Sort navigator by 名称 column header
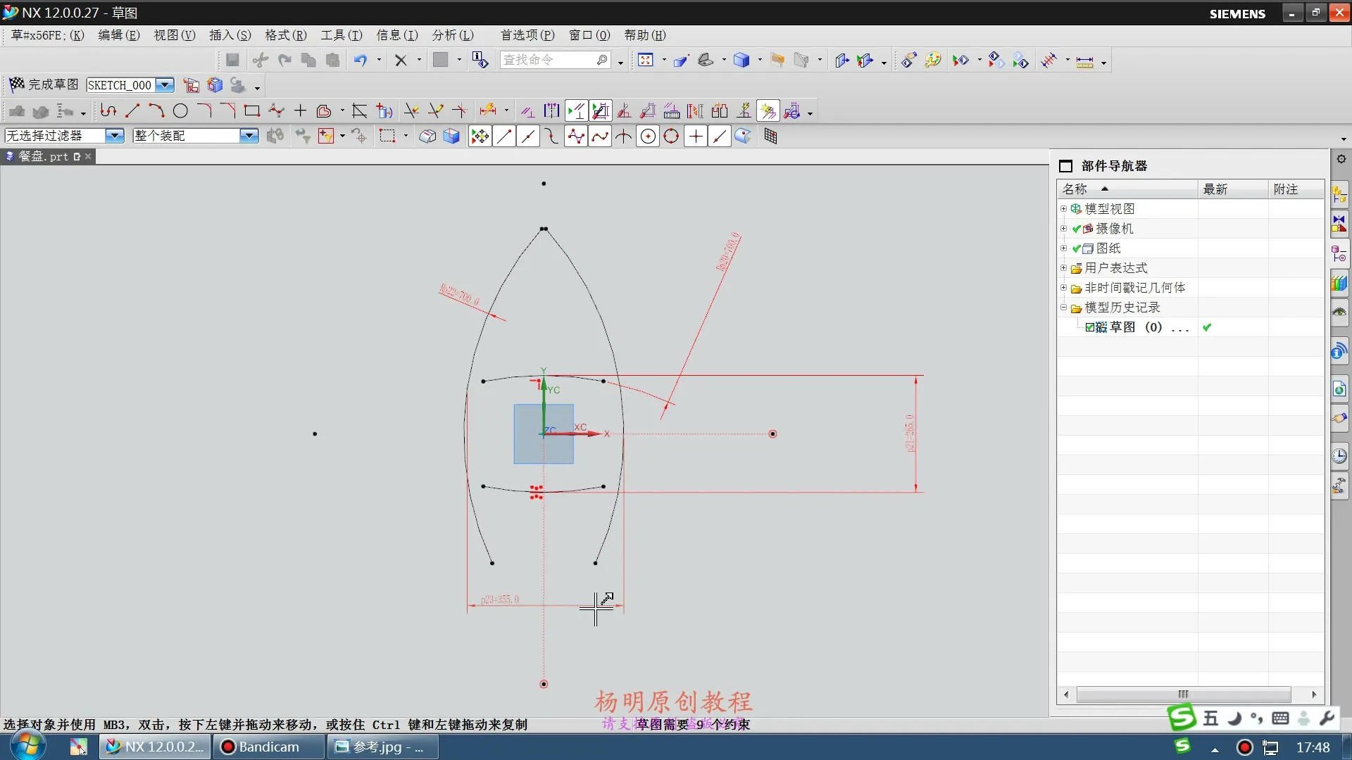Viewport: 1352px width, 760px height. tap(1075, 189)
